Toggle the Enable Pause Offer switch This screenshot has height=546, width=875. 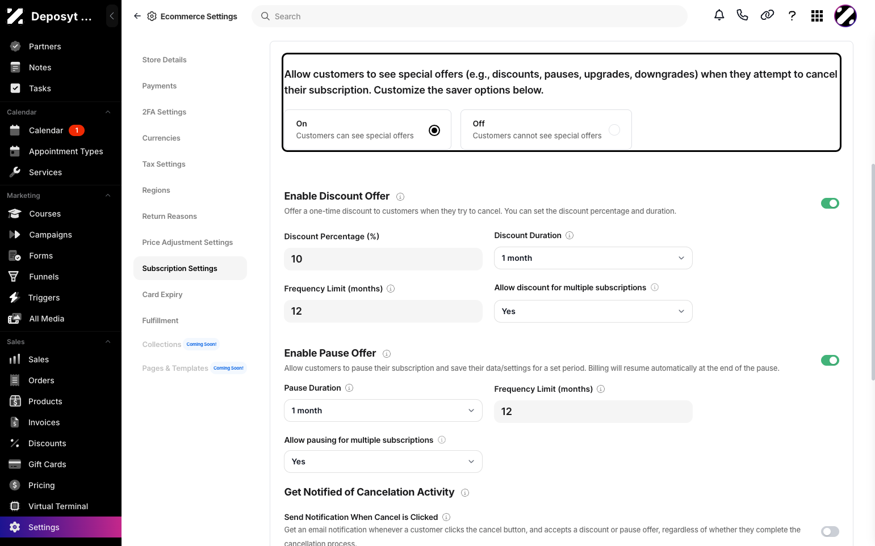[830, 360]
